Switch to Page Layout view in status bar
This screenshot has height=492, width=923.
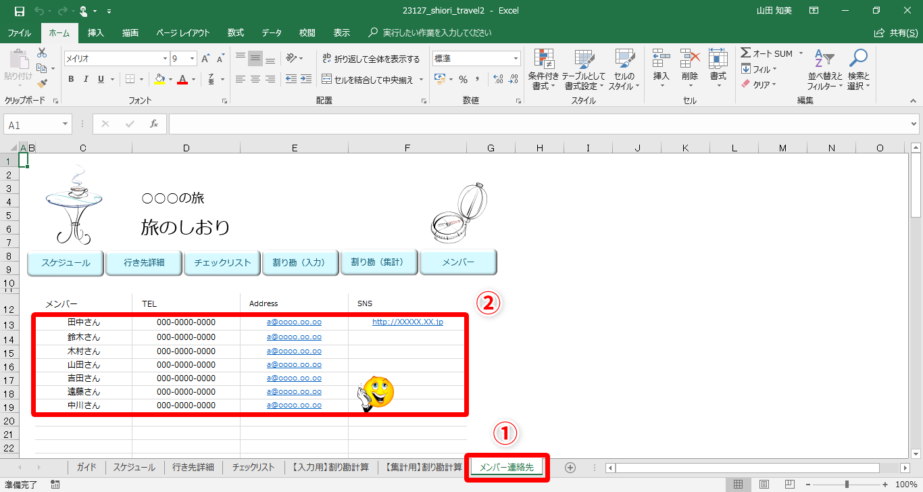point(764,485)
